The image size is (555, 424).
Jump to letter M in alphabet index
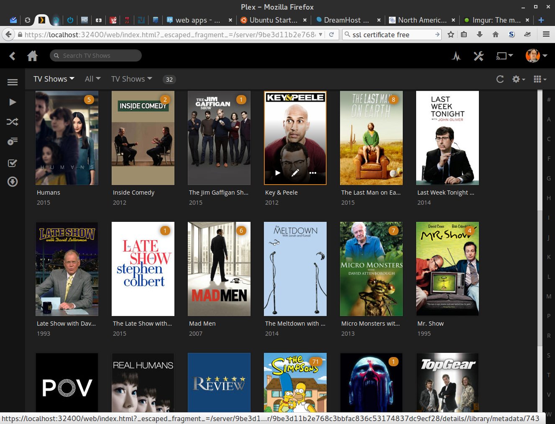coord(549,296)
